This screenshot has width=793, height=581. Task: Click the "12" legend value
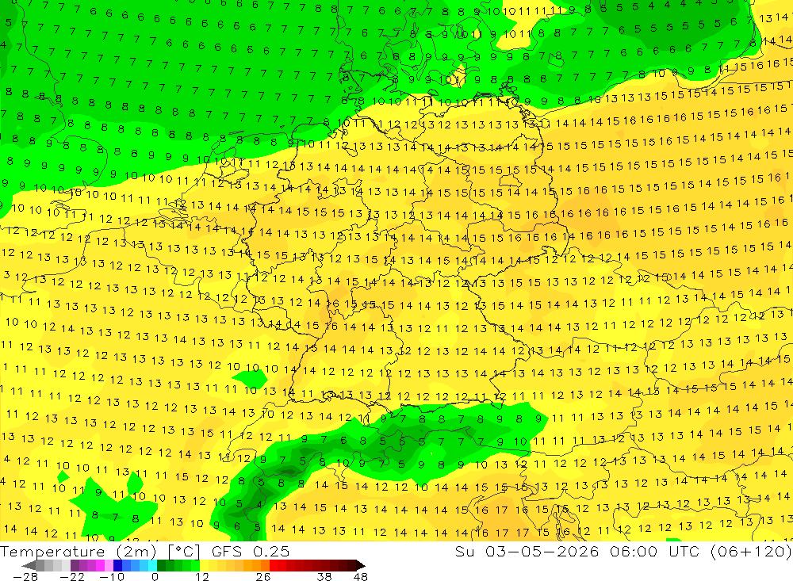[x=201, y=576]
